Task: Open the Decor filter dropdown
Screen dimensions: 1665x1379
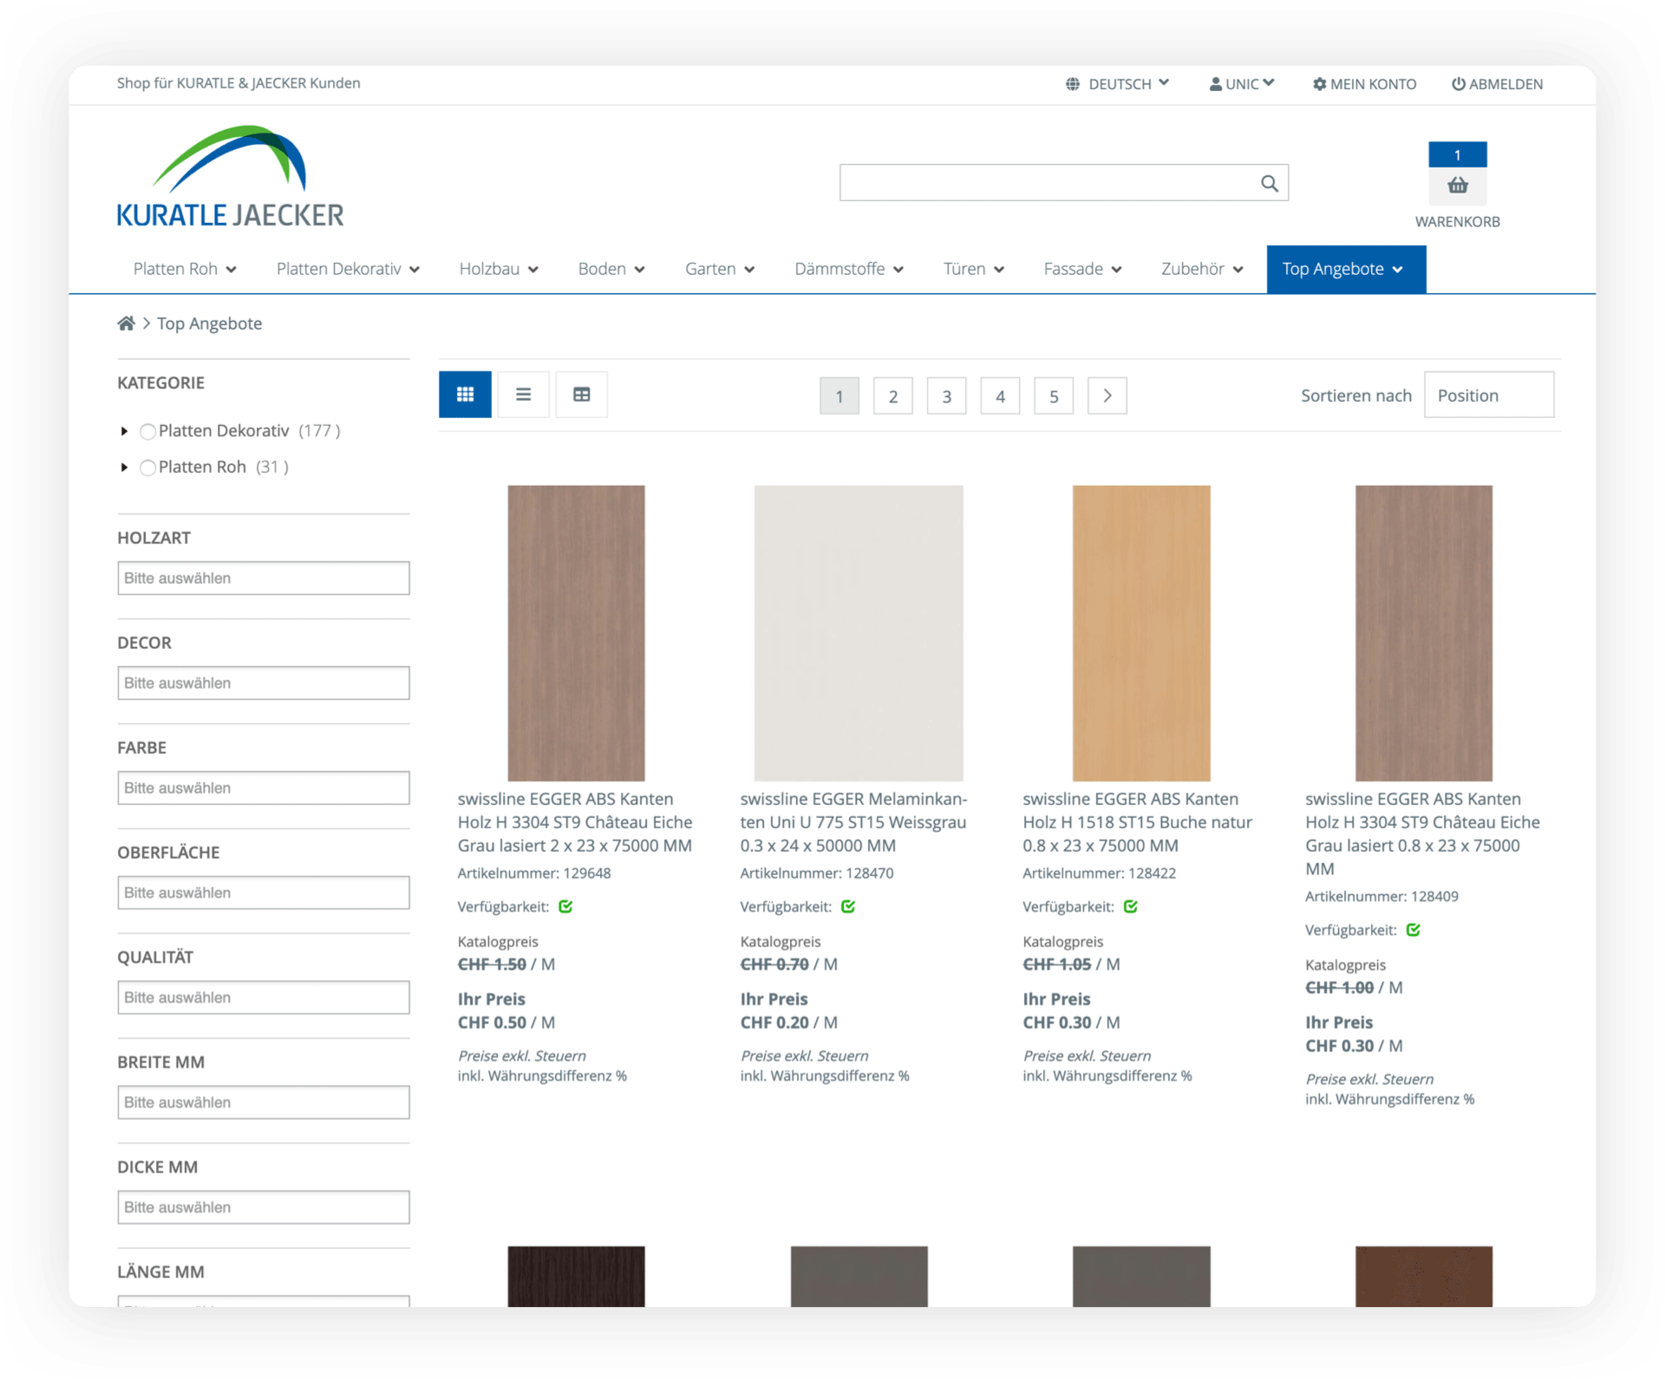Action: tap(264, 683)
